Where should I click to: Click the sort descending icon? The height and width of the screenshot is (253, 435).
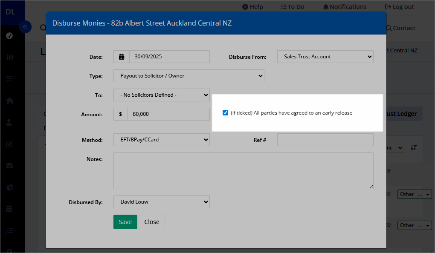[x=414, y=148]
